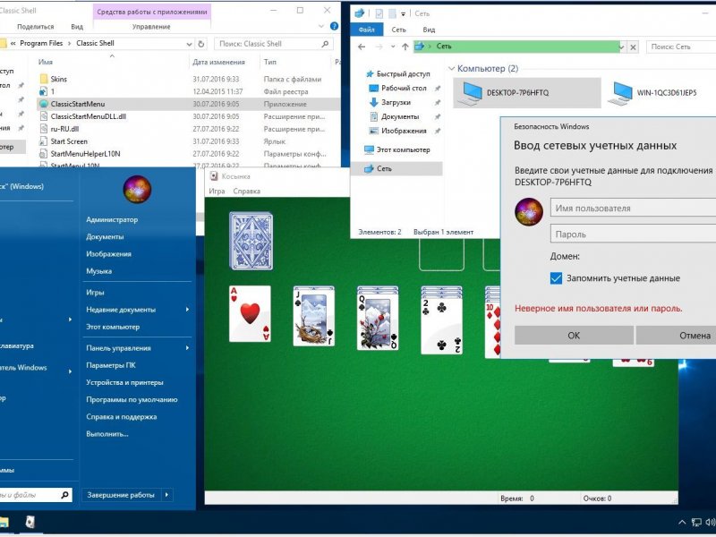Screen dimensions: 716x537
Task: Switch to Сеть ribbon tab
Action: (x=398, y=30)
